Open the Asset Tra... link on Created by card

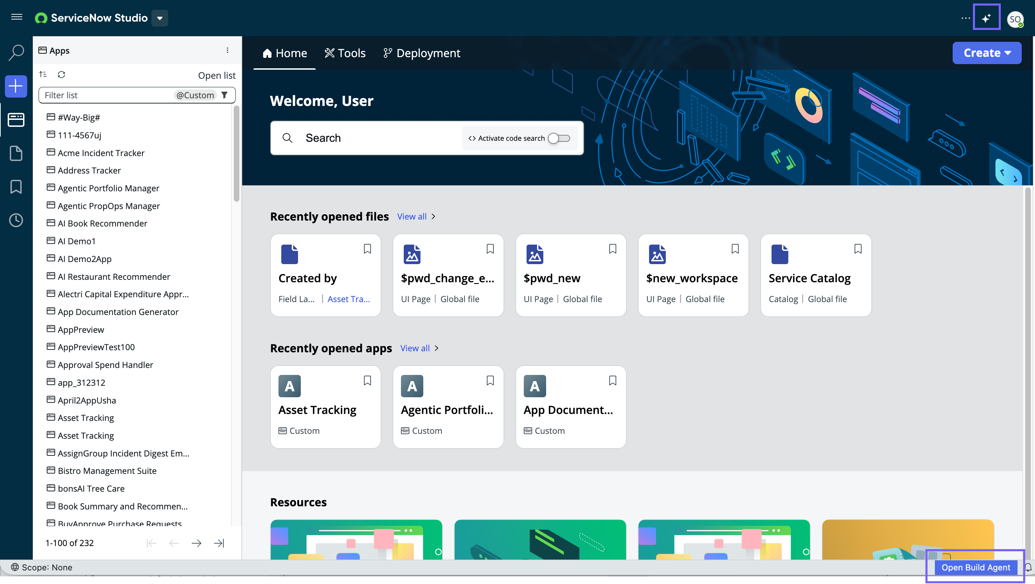pyautogui.click(x=348, y=299)
